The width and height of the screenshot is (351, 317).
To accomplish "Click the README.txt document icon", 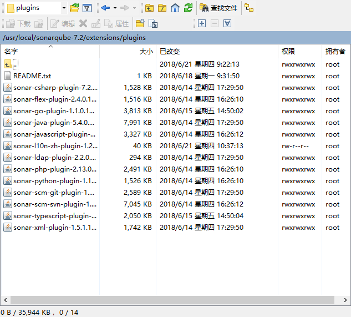I will click(8, 76).
